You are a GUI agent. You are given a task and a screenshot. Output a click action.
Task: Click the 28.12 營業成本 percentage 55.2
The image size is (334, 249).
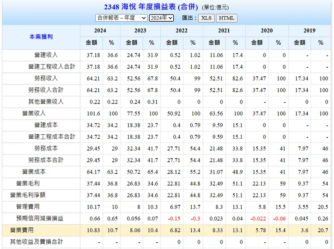[195, 172]
